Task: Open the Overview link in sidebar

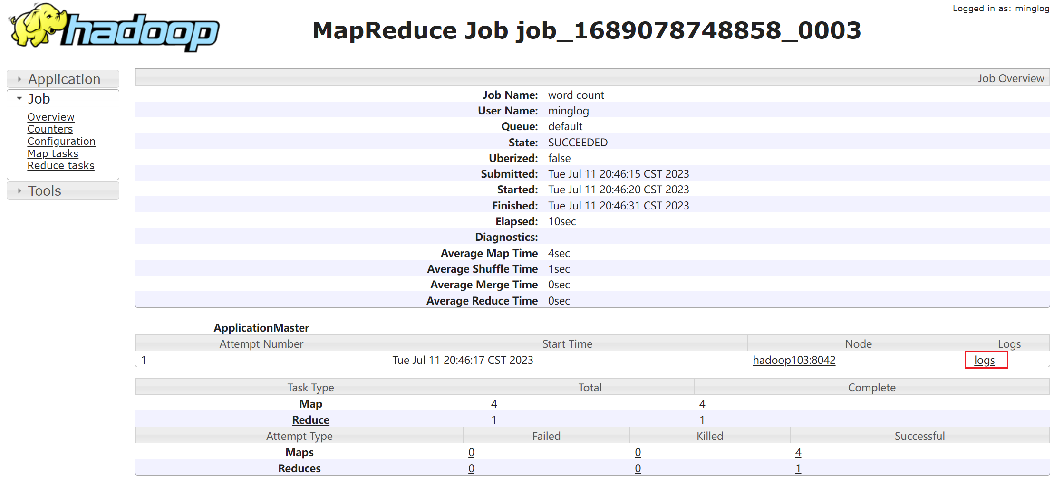Action: click(51, 117)
